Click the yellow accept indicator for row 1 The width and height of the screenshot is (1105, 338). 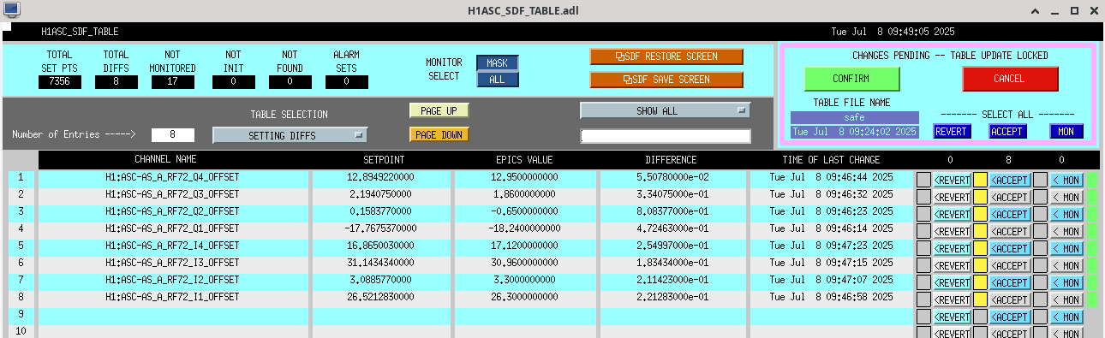coord(980,180)
